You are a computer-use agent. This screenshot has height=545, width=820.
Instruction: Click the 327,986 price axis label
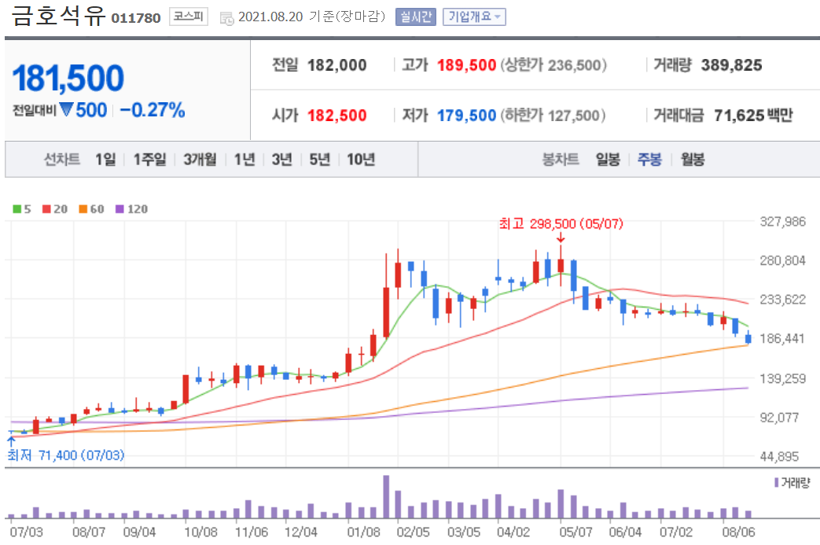point(783,222)
